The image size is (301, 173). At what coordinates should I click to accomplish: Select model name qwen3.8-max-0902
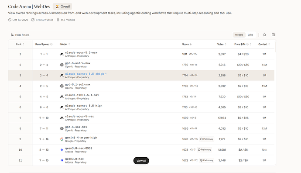point(79,148)
